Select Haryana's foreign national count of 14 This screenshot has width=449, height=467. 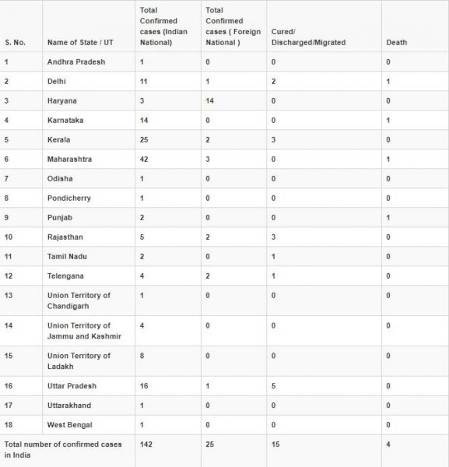pos(209,101)
